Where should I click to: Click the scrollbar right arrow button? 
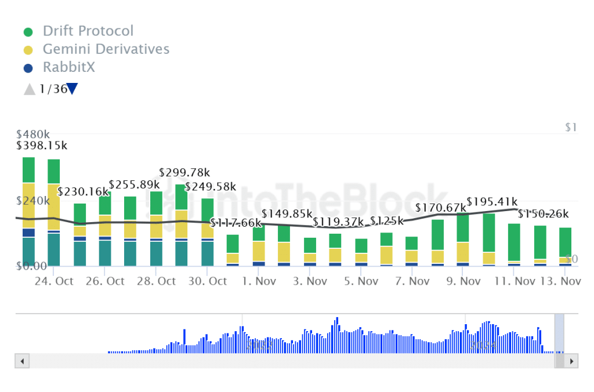click(571, 361)
